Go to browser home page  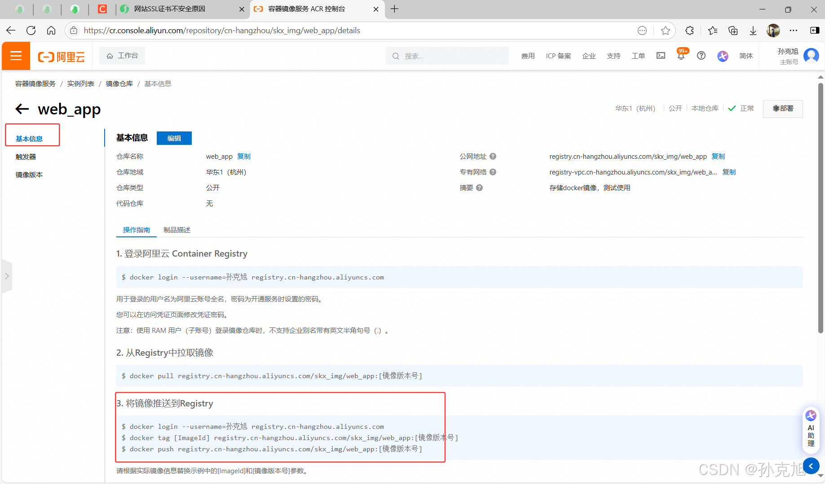(51, 31)
